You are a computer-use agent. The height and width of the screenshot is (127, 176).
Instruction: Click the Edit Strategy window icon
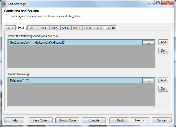click(4, 4)
